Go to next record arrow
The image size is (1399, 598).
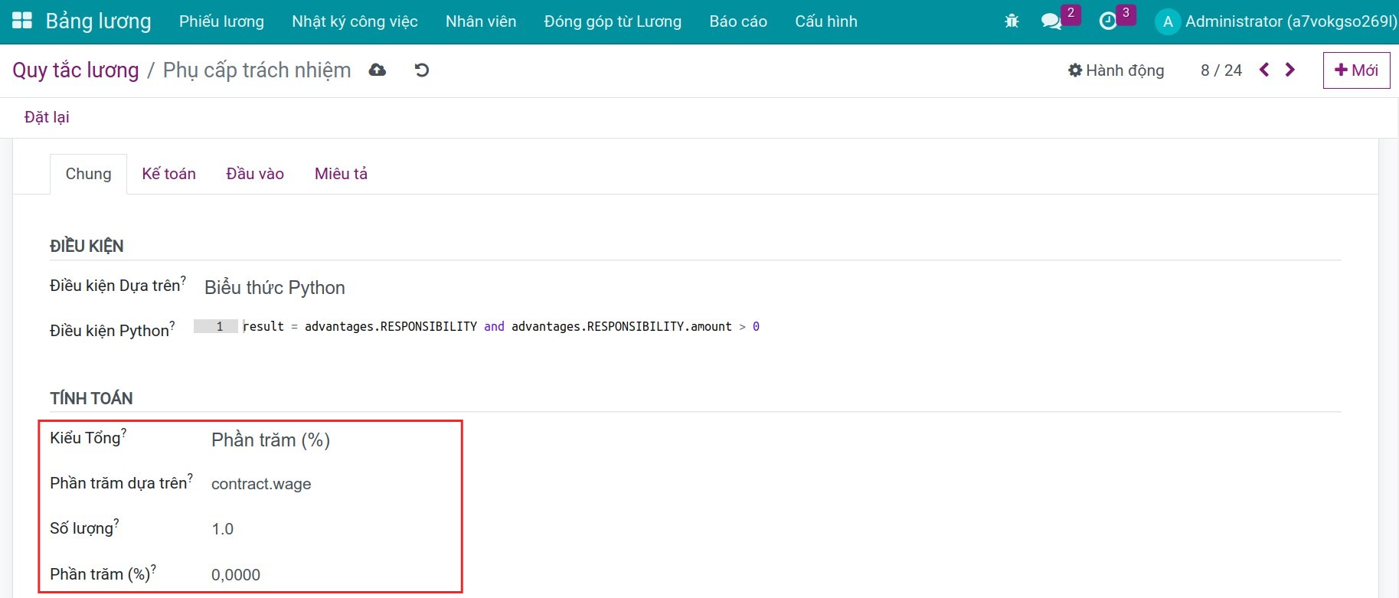pyautogui.click(x=1290, y=70)
